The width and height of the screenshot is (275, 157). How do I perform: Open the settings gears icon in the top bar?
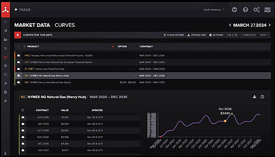click(257, 10)
